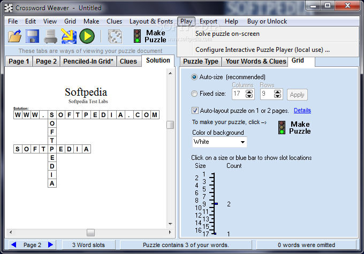This screenshot has width=364, height=254.
Task: Open the View menu
Action: [50, 21]
